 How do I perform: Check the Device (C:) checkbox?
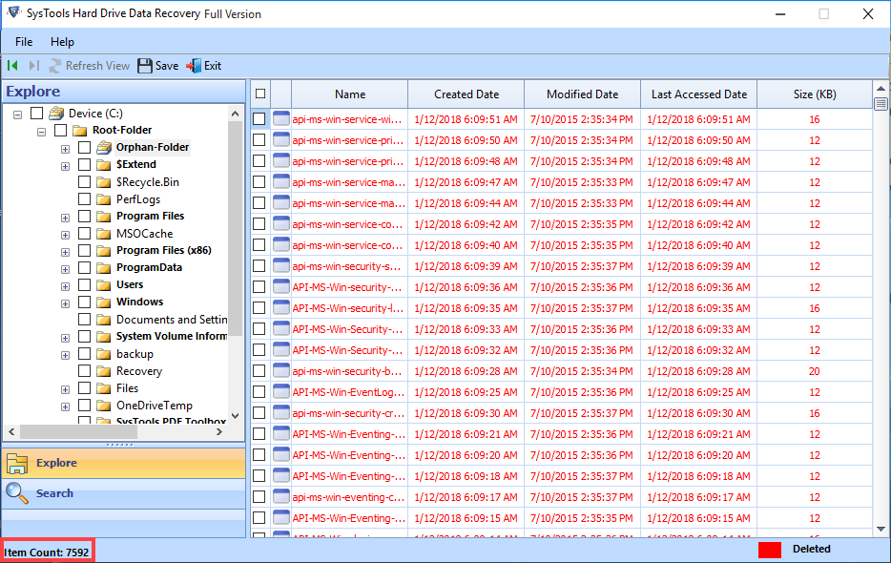click(x=36, y=114)
